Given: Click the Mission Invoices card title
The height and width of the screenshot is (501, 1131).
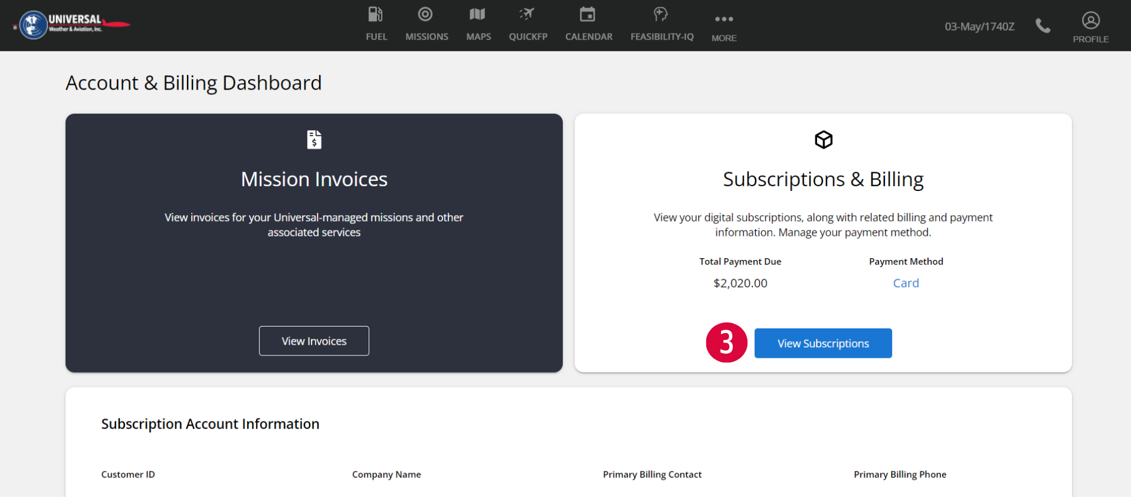Looking at the screenshot, I should click(x=314, y=179).
